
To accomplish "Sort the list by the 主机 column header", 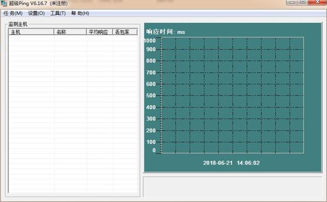I will [x=31, y=32].
